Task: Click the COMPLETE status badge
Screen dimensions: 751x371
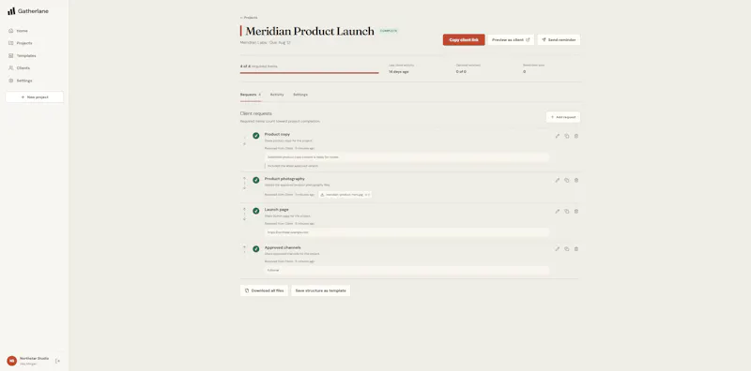Action: click(x=389, y=31)
